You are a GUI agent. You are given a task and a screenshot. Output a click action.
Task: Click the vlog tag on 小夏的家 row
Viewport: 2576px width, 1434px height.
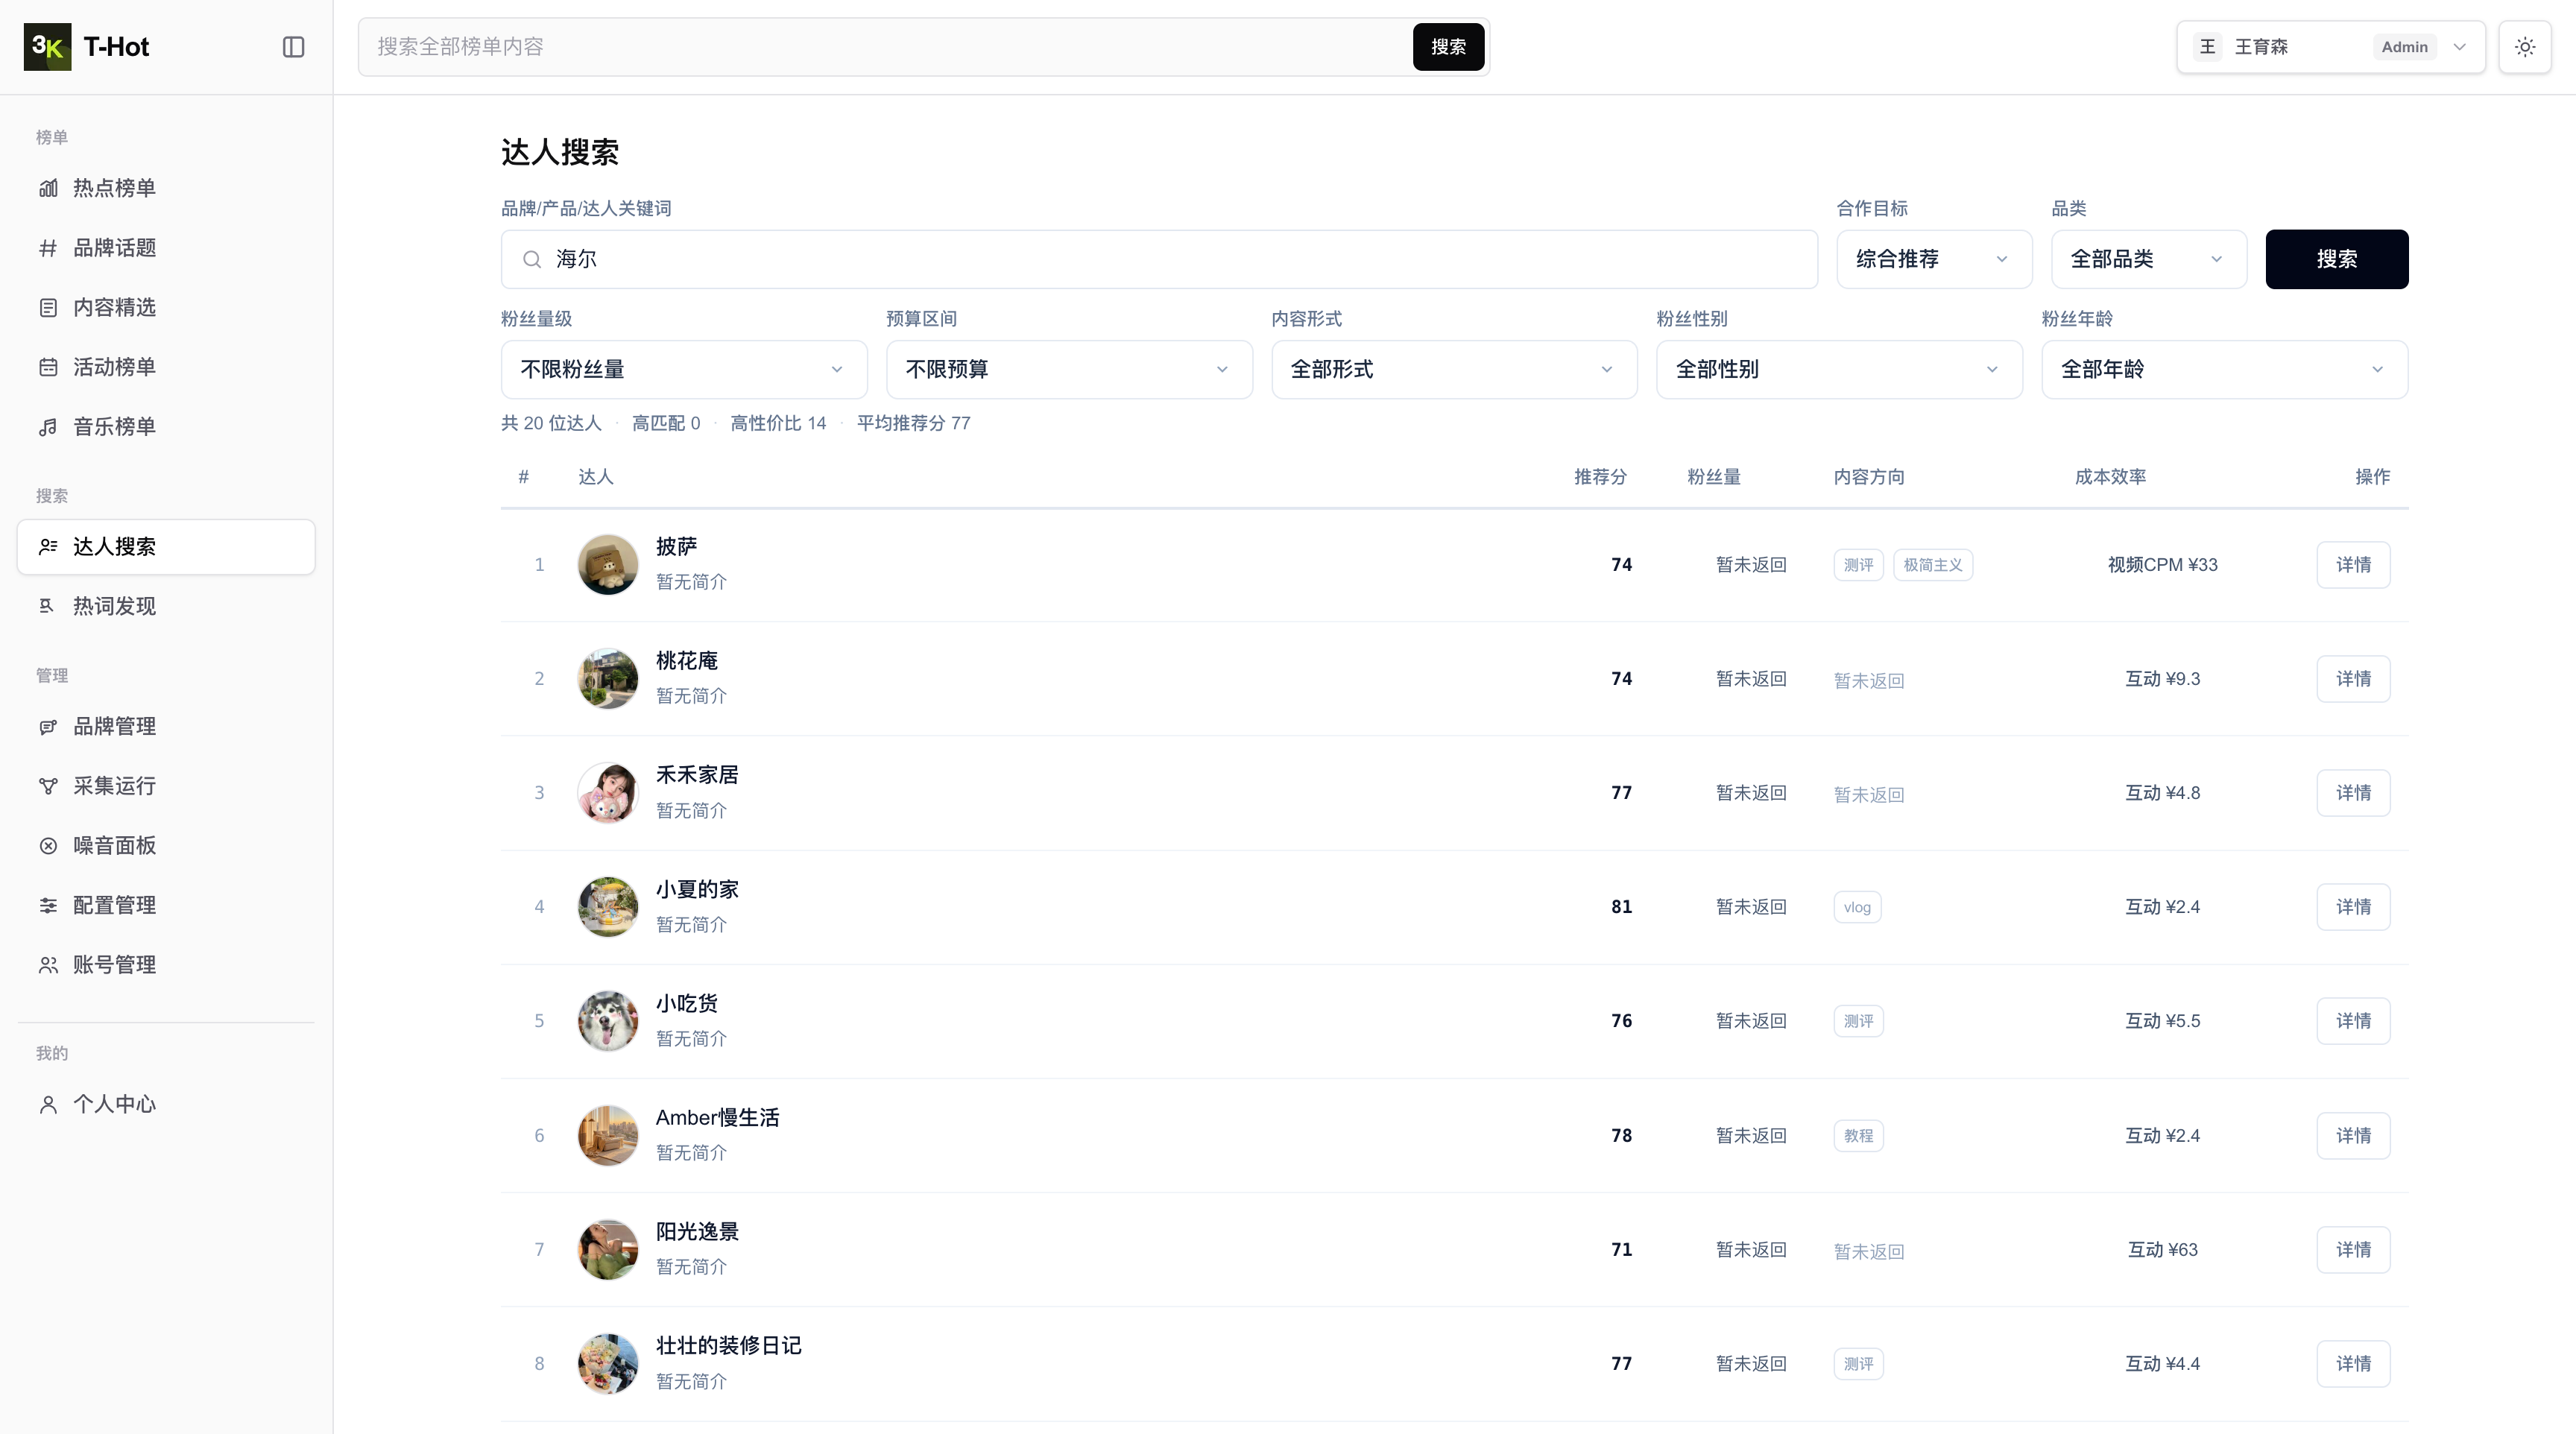(1857, 907)
